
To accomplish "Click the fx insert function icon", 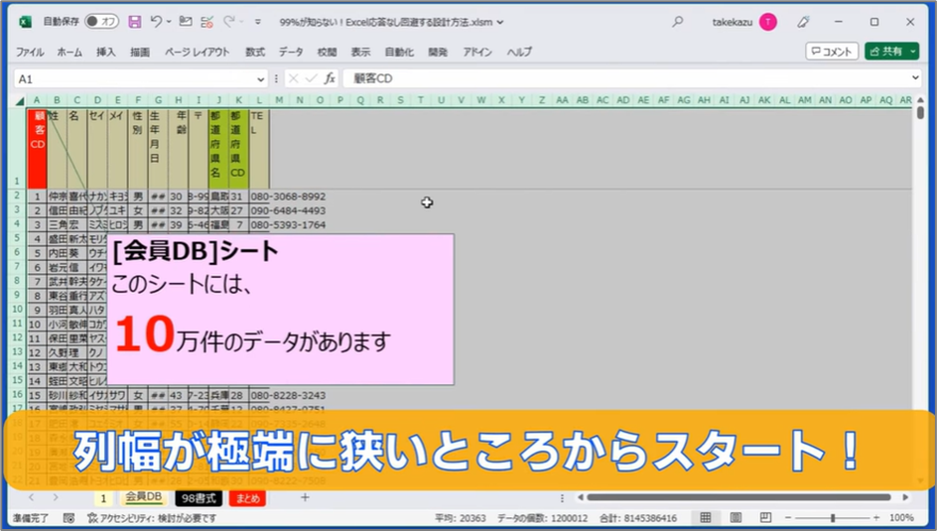I will 330,78.
